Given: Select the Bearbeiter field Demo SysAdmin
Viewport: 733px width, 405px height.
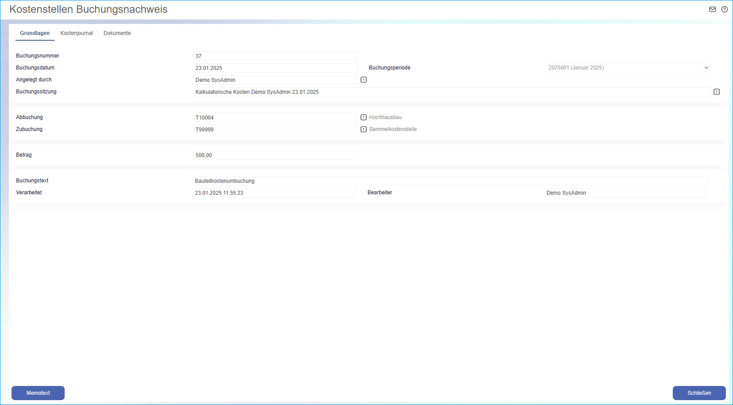Looking at the screenshot, I should [x=625, y=193].
